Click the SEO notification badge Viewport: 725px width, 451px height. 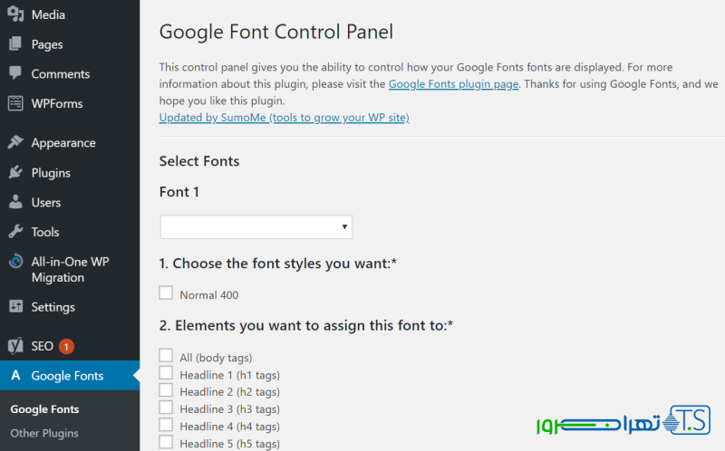coord(66,346)
